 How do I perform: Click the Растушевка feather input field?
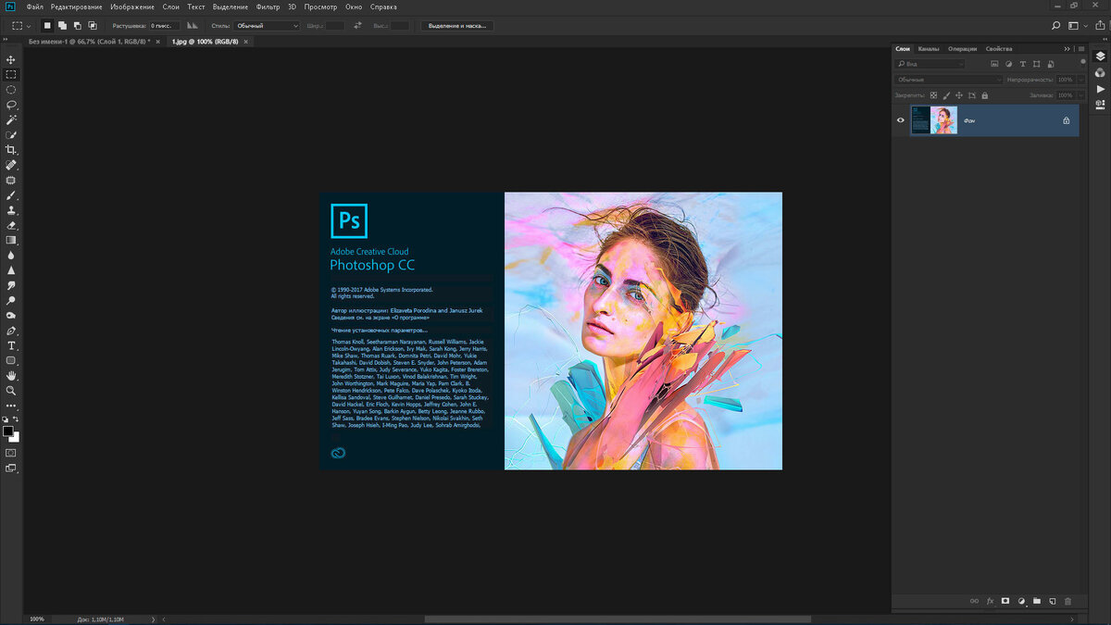pyautogui.click(x=167, y=26)
